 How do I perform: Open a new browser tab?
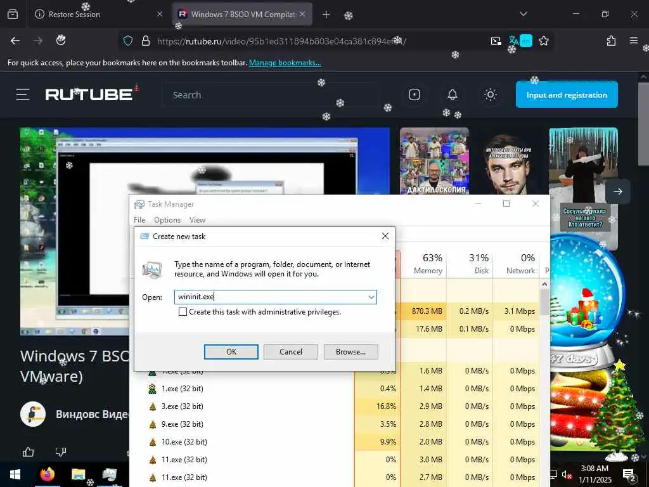326,15
